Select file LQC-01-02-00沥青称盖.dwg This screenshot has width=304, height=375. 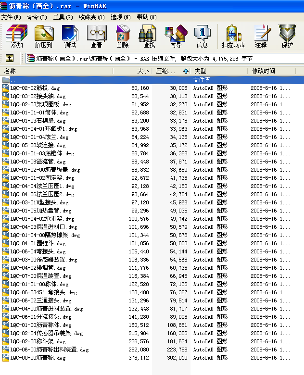point(45,170)
